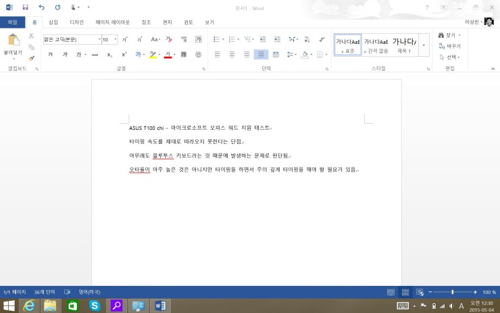Open the highlight color dropdown arrow
Screen dimensions: 500x313
pos(159,55)
